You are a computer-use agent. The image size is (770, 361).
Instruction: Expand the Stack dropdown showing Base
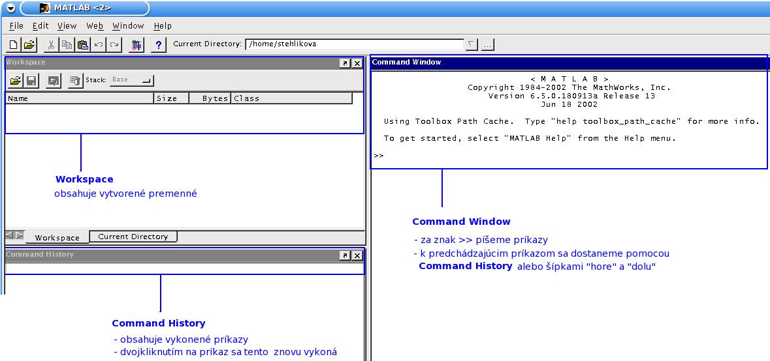pyautogui.click(x=131, y=80)
